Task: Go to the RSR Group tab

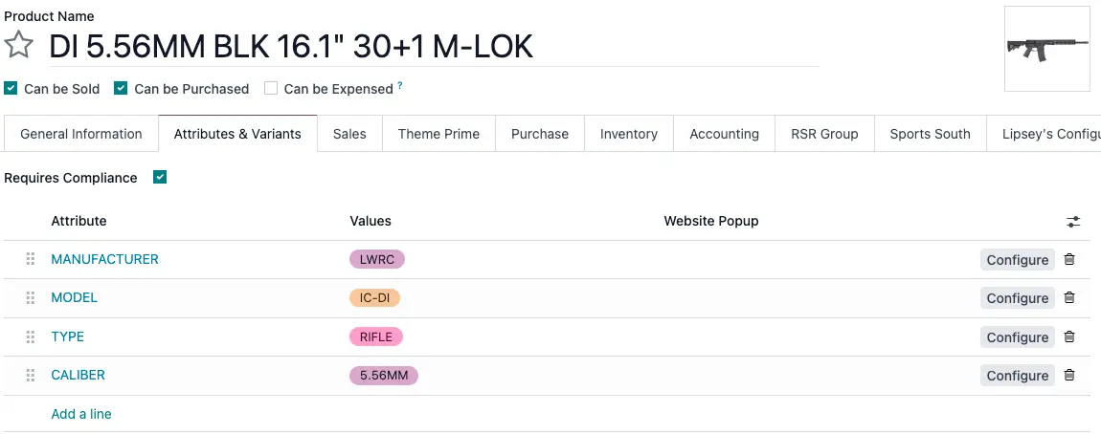Action: 823,134
